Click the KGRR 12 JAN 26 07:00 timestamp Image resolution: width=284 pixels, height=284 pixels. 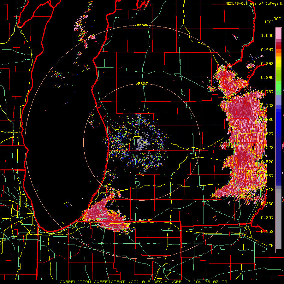point(199,282)
